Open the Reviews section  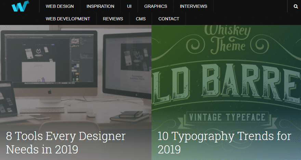(113, 19)
